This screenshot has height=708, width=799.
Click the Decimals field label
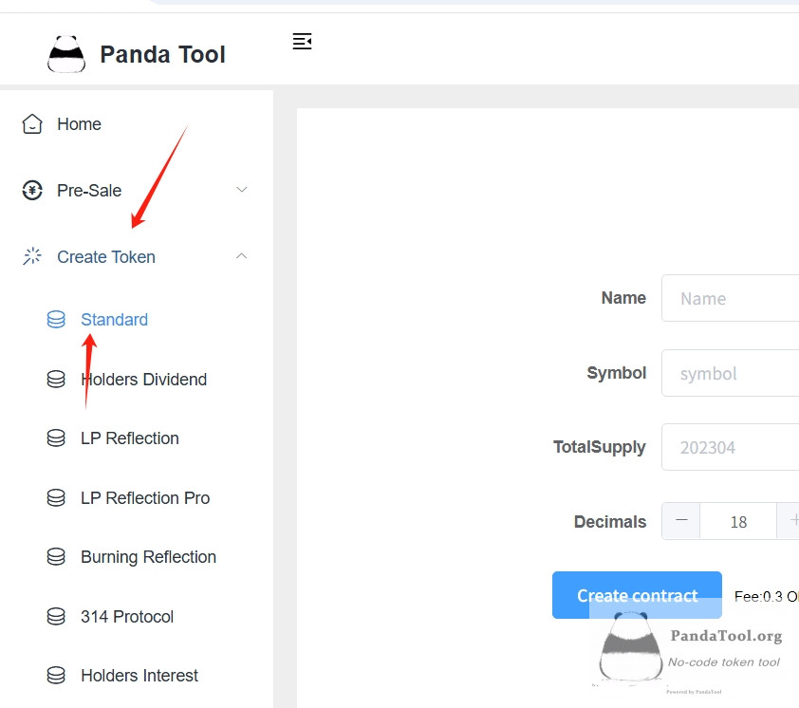[x=610, y=521]
